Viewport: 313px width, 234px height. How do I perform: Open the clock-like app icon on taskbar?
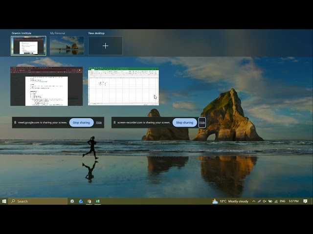pyautogui.click(x=72, y=201)
